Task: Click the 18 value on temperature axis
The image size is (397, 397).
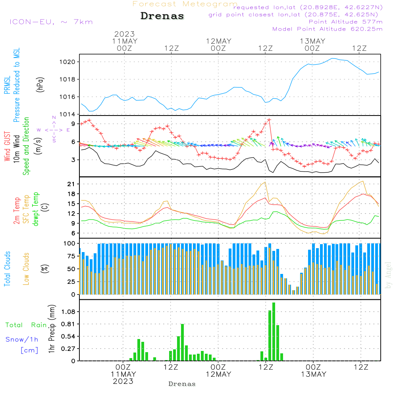Action: [x=71, y=194]
